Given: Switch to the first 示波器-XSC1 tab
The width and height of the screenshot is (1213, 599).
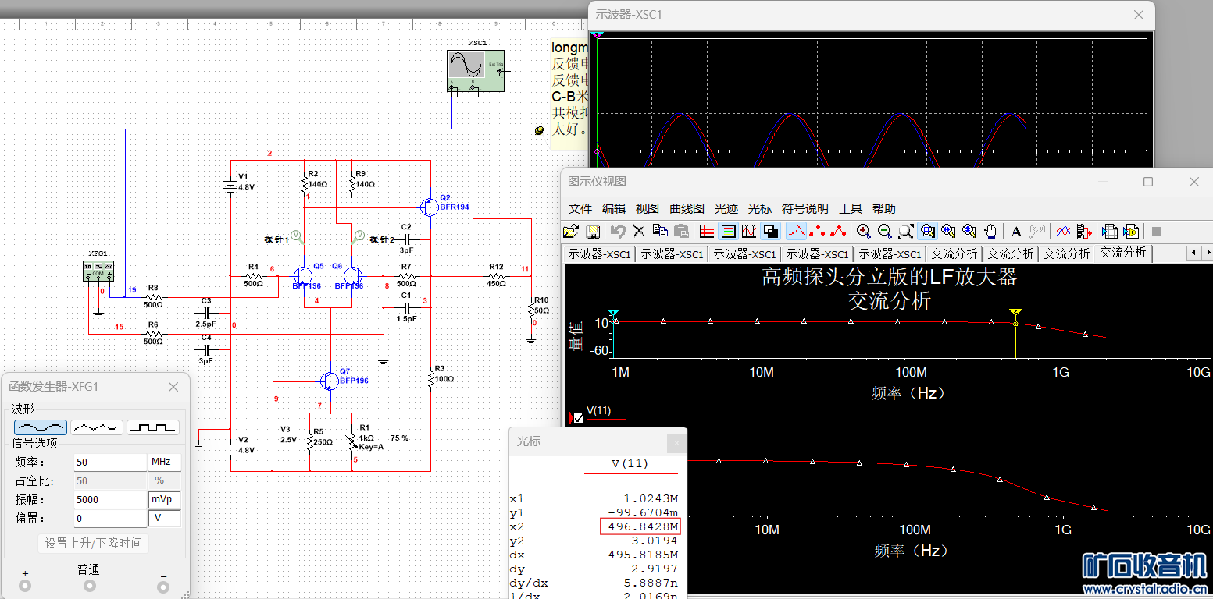Looking at the screenshot, I should pos(599,253).
